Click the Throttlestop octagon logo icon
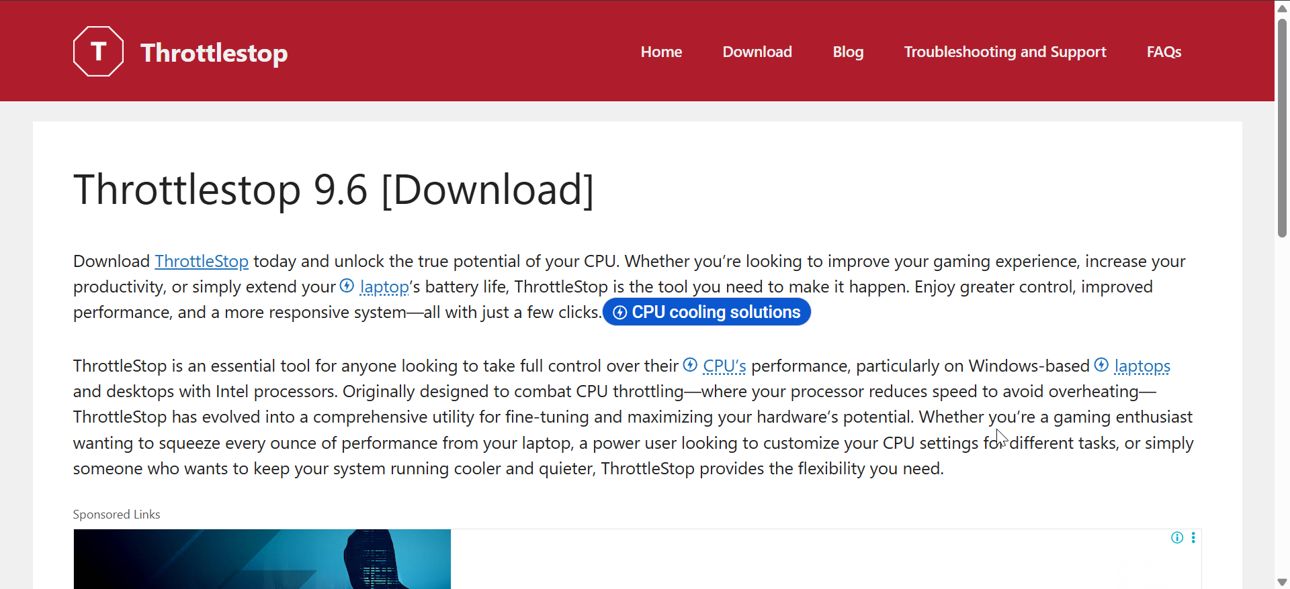1290x589 pixels. 98,52
